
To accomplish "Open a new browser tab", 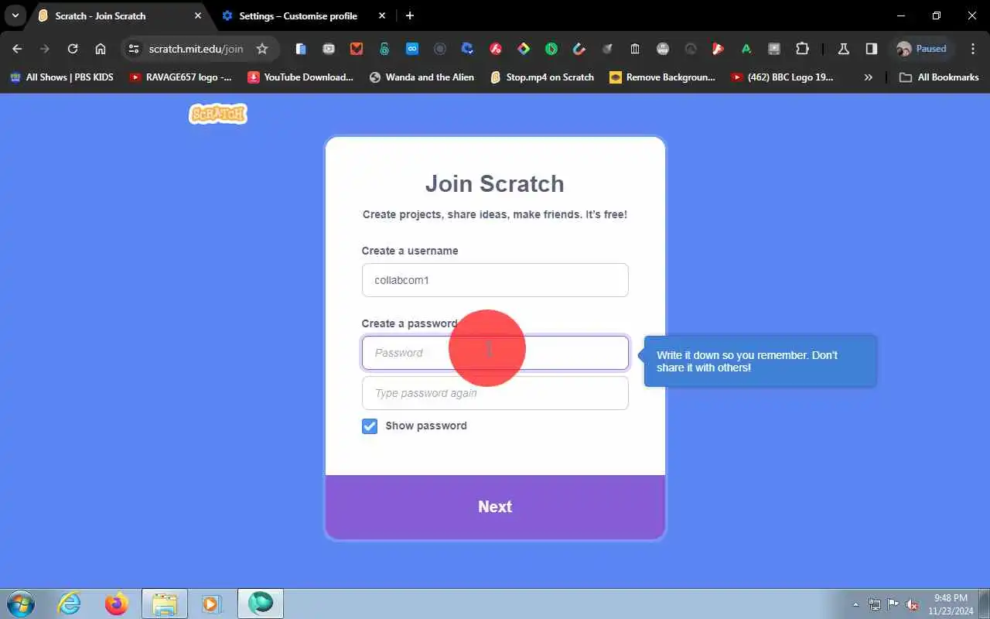I will pyautogui.click(x=410, y=15).
